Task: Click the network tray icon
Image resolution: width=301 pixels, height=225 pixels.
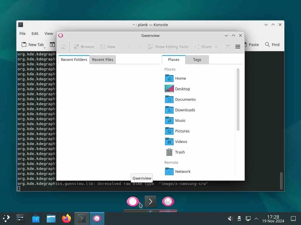Action: pyautogui.click(x=248, y=219)
